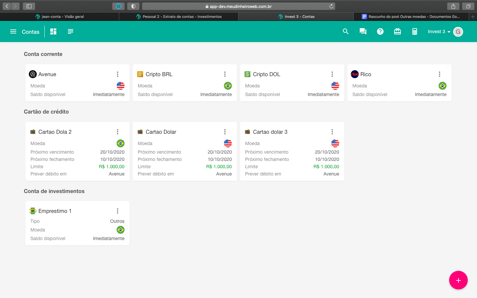Open the chat messages icon
This screenshot has width=477, height=298.
click(363, 31)
